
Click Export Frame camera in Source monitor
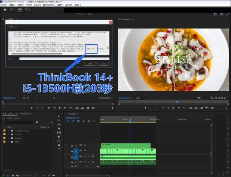click(88, 108)
